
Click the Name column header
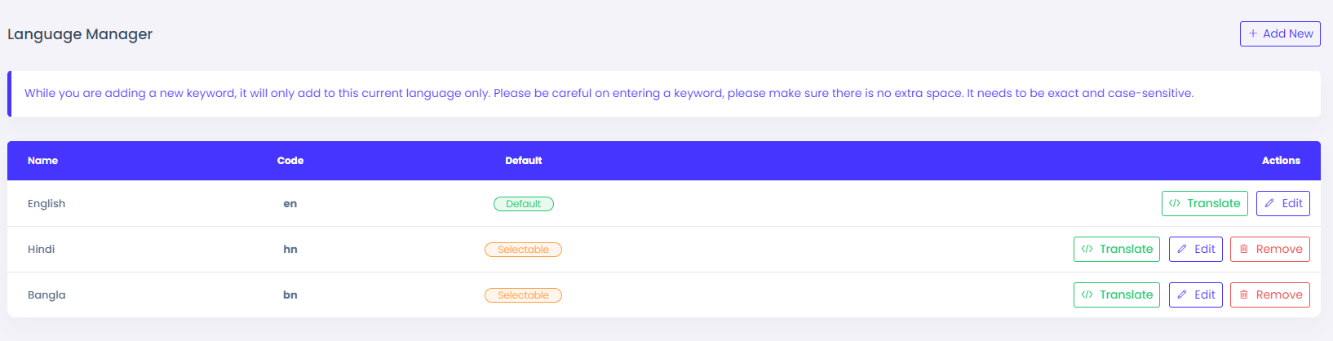point(42,161)
